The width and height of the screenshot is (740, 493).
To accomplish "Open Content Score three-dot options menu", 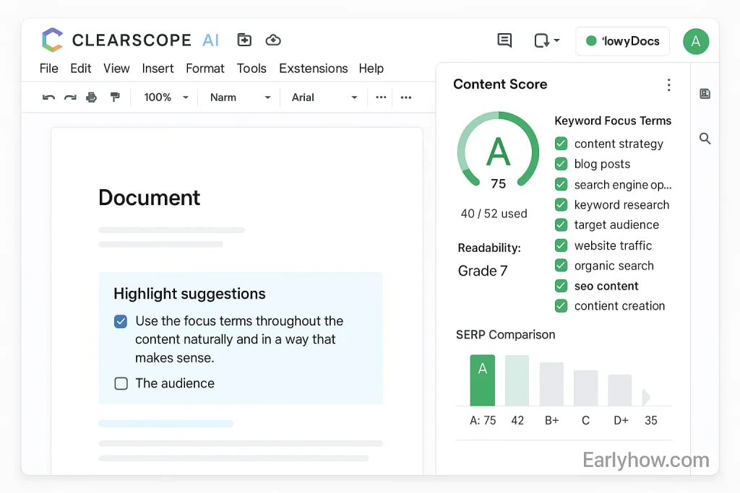I will pos(668,85).
